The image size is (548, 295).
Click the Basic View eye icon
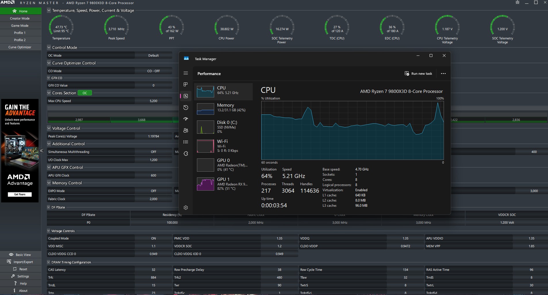tap(11, 254)
